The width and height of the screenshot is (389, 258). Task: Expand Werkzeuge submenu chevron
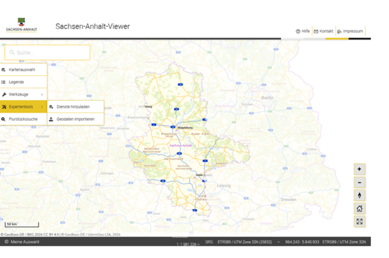tap(42, 95)
